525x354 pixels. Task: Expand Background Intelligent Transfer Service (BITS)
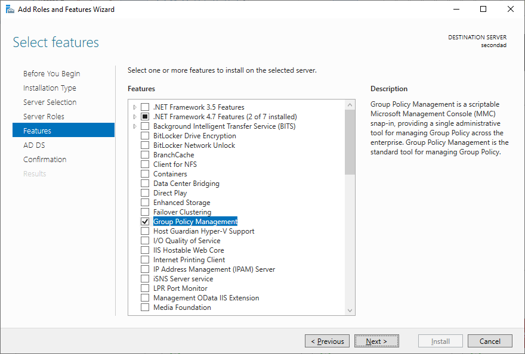point(134,126)
